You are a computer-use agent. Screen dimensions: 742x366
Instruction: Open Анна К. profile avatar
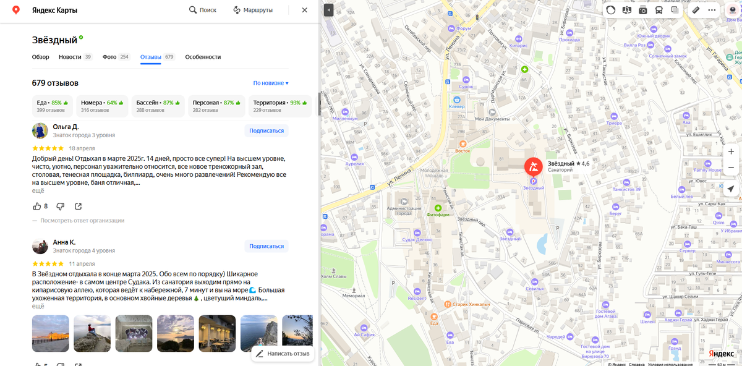pos(40,246)
